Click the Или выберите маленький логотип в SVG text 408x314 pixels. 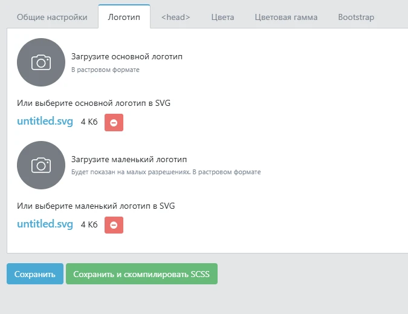(96, 206)
